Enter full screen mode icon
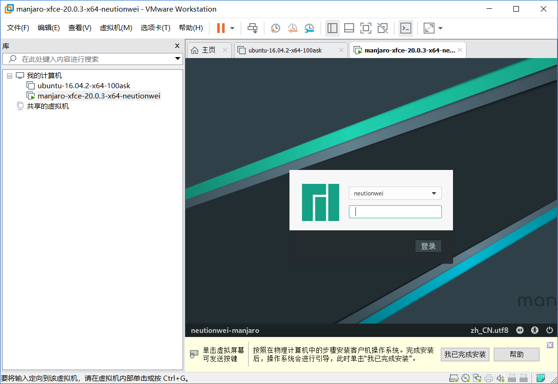Image resolution: width=558 pixels, height=384 pixels. point(366,28)
